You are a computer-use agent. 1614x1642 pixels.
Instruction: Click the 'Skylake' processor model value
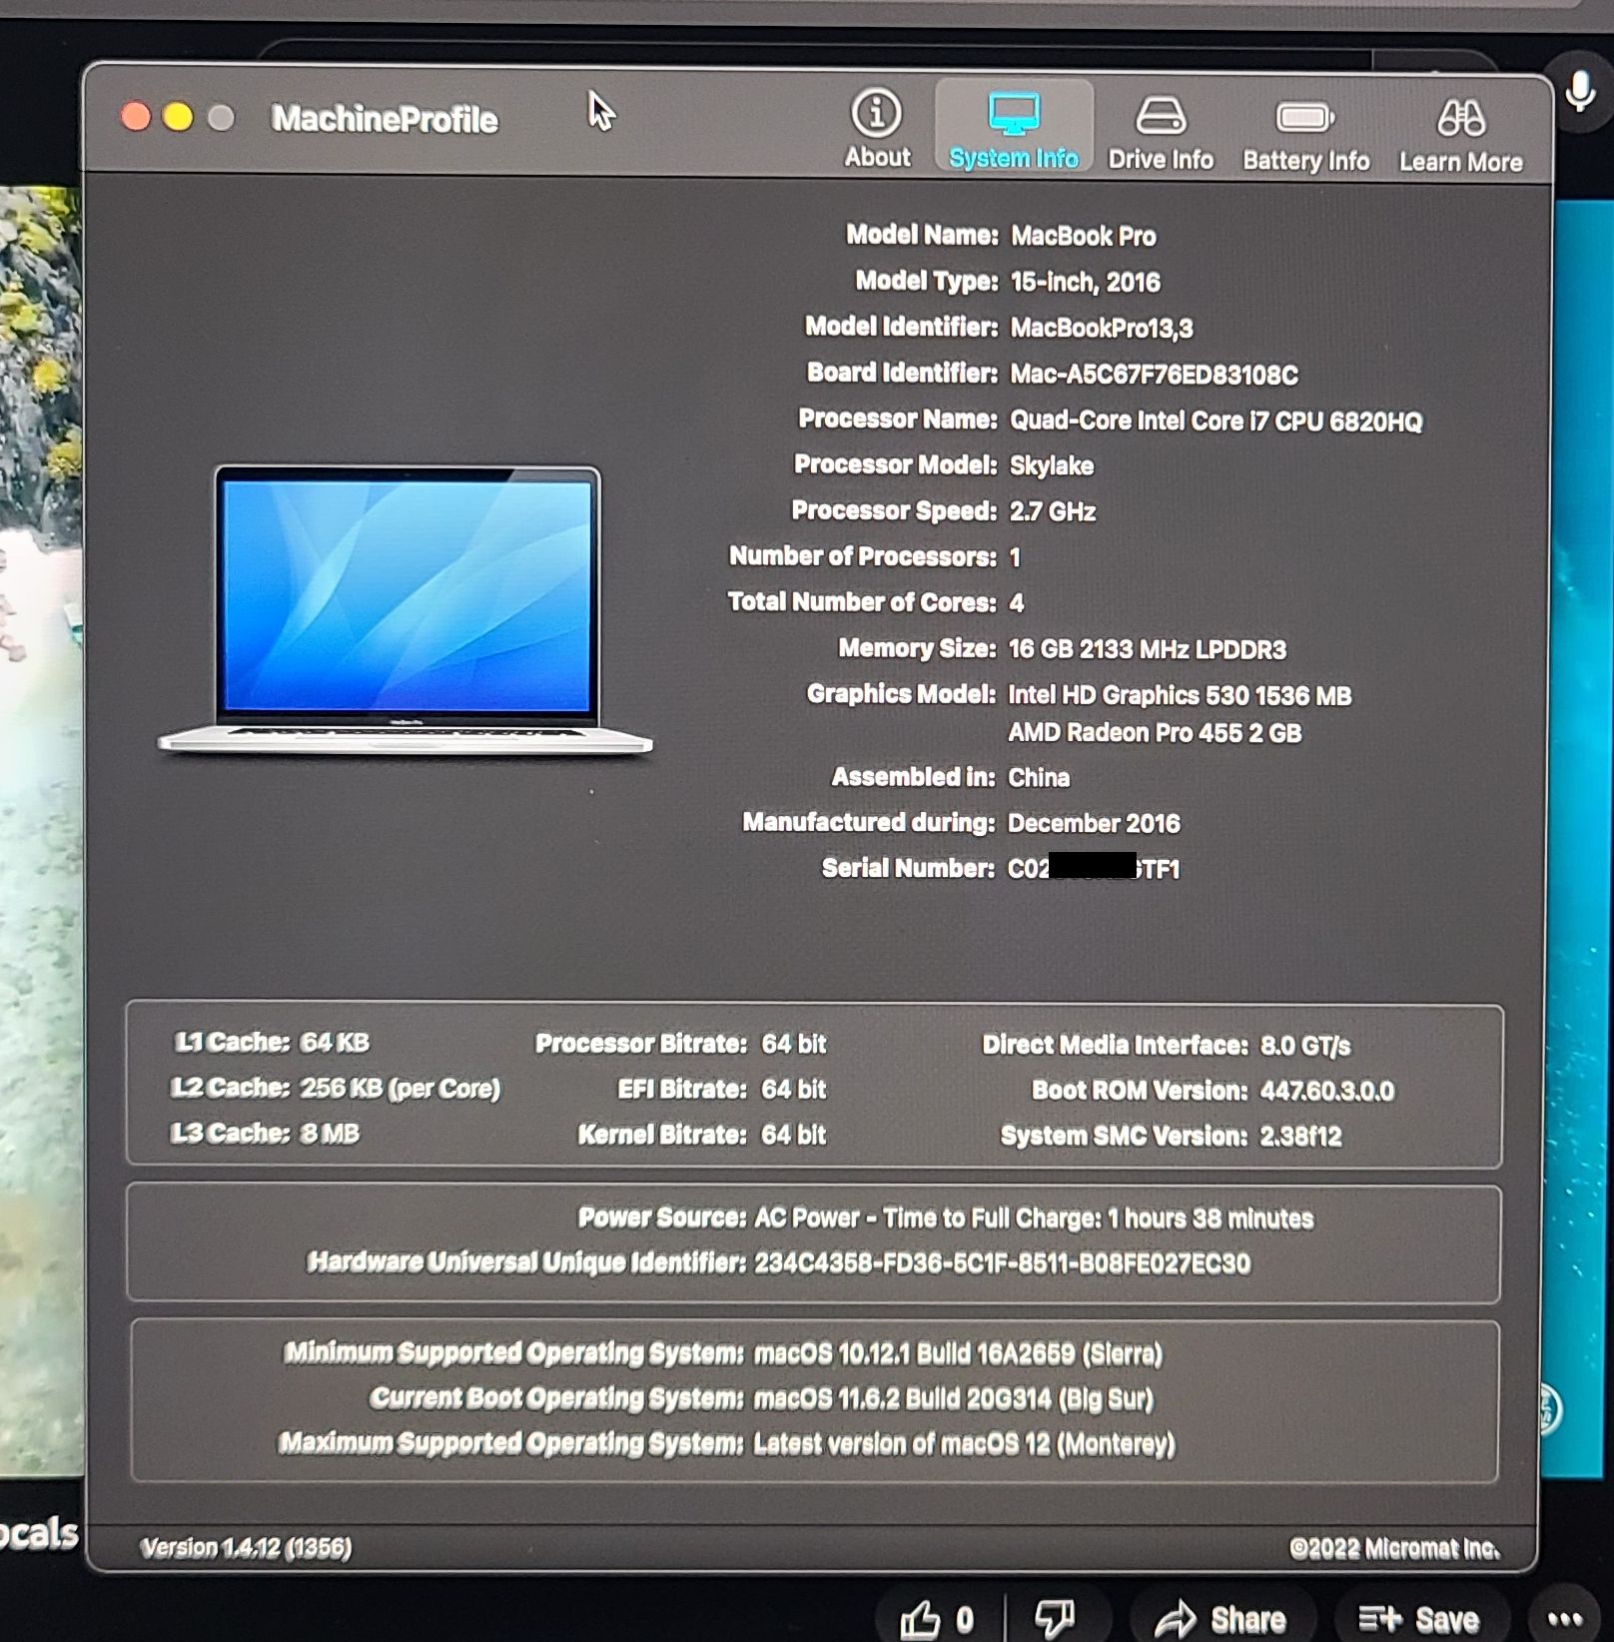pos(1051,465)
